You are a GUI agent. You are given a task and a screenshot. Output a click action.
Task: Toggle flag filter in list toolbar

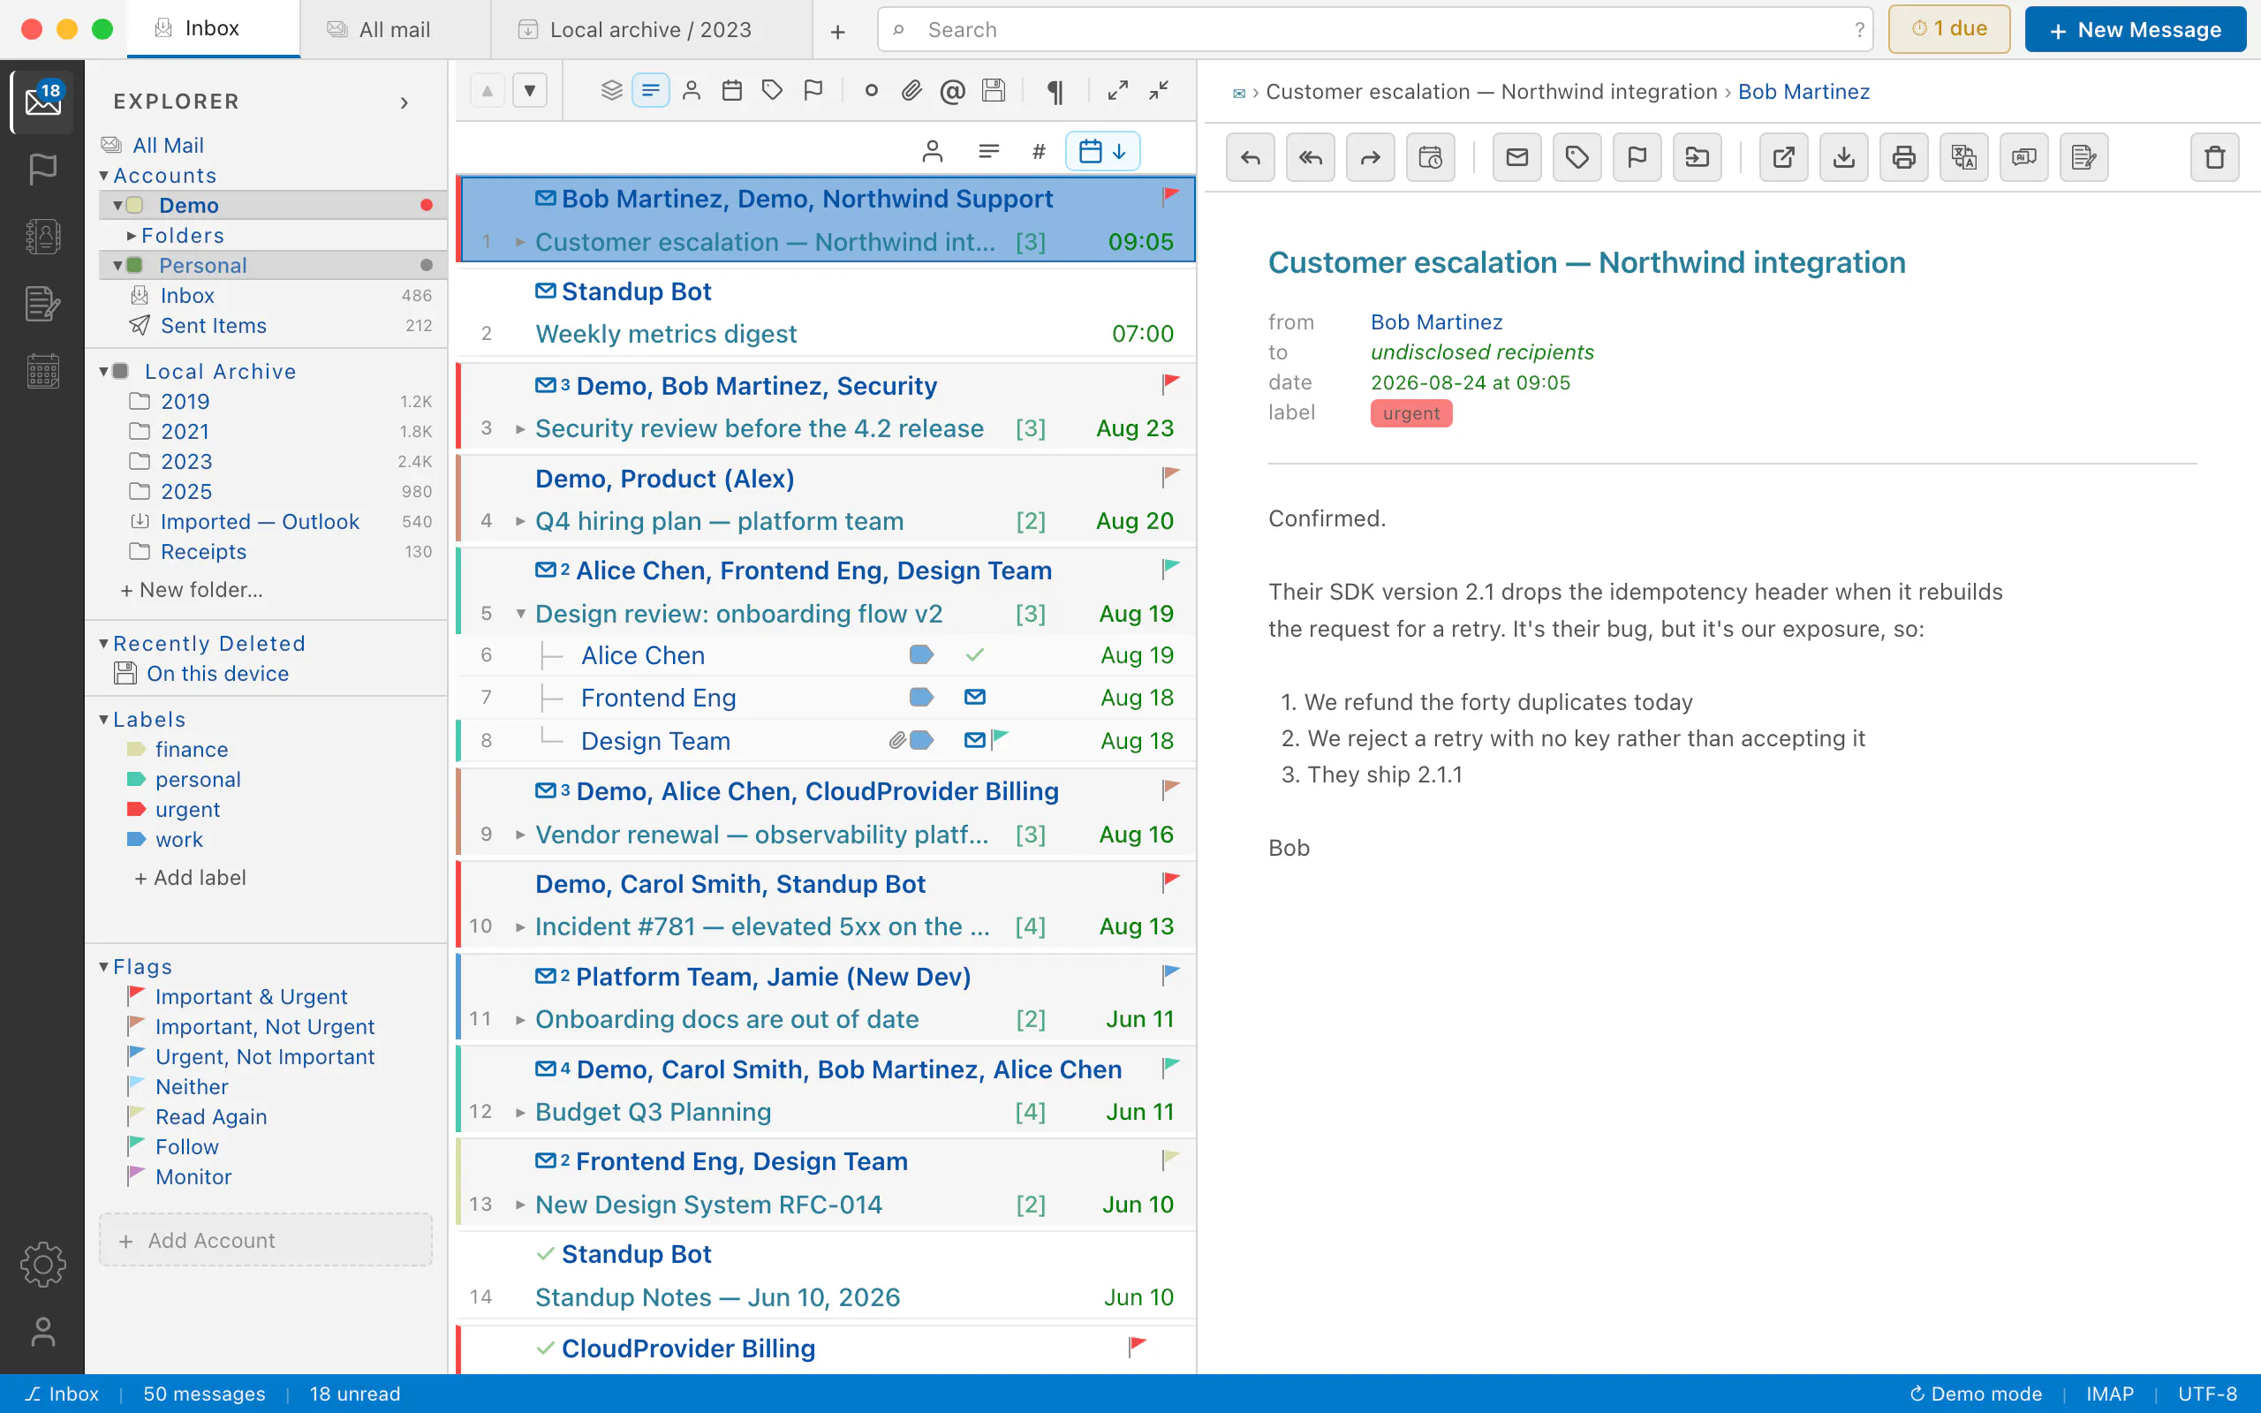point(813,90)
